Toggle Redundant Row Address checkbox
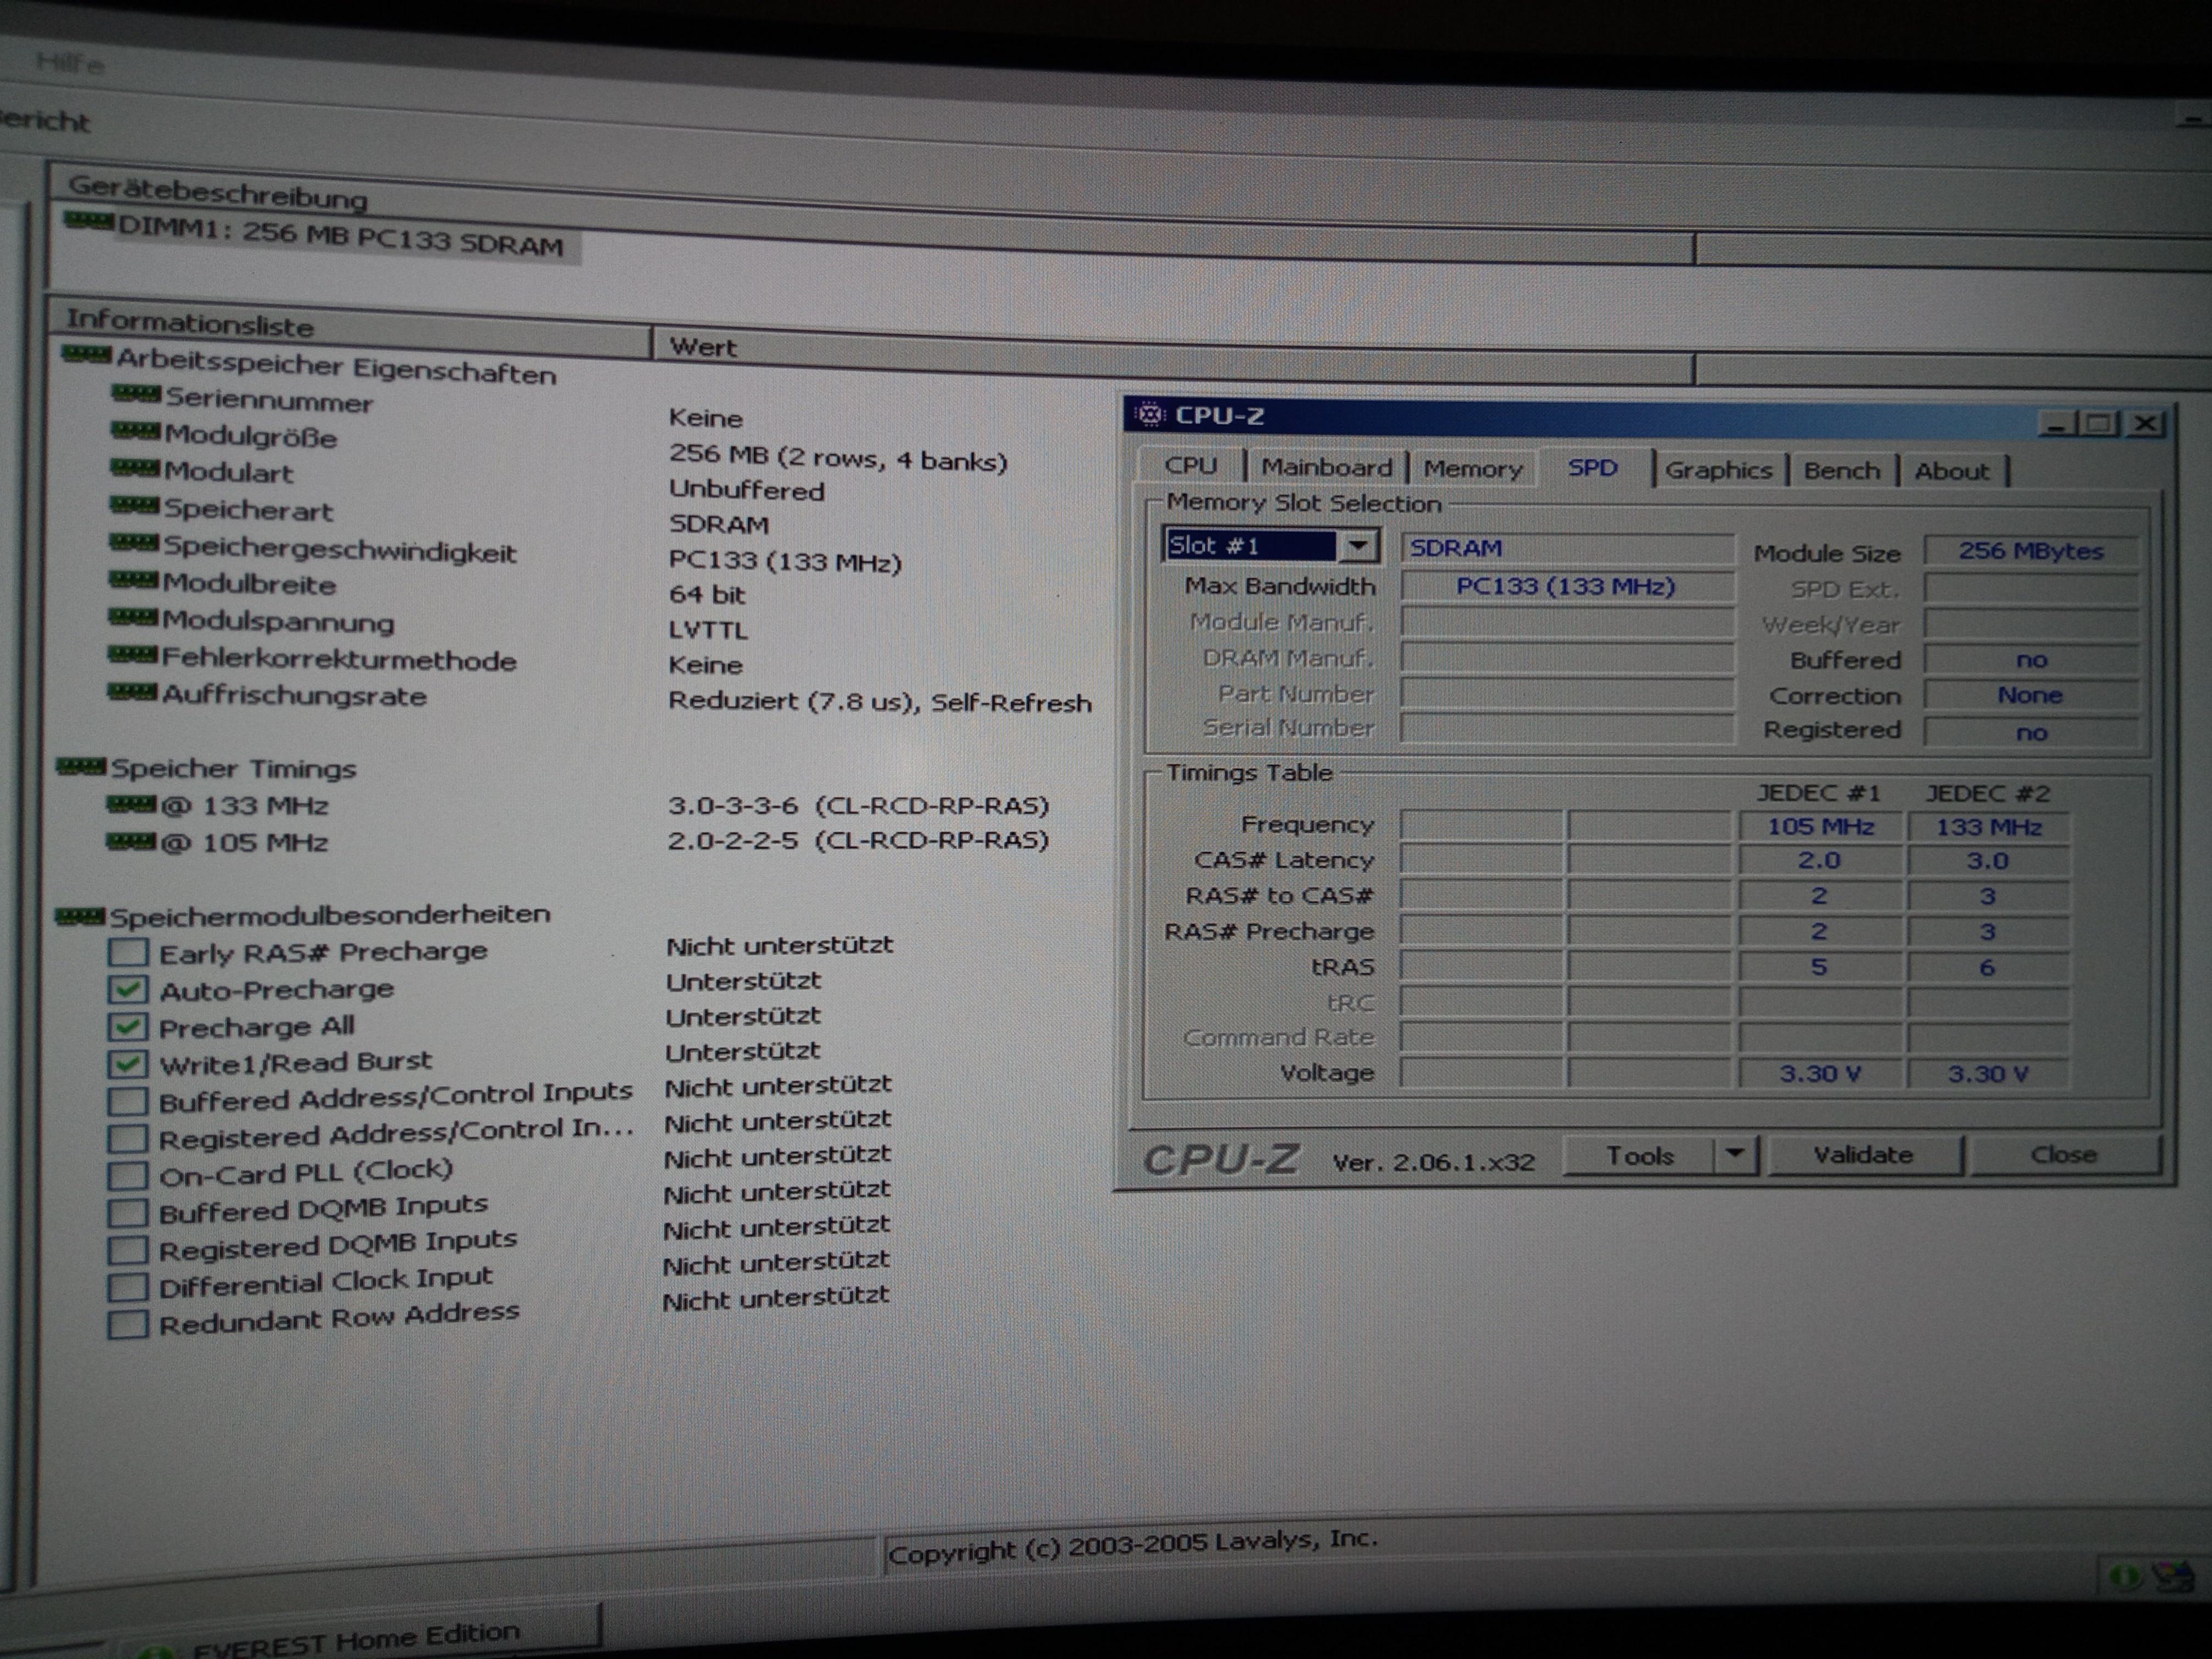The width and height of the screenshot is (2212, 1659). coord(128,1325)
